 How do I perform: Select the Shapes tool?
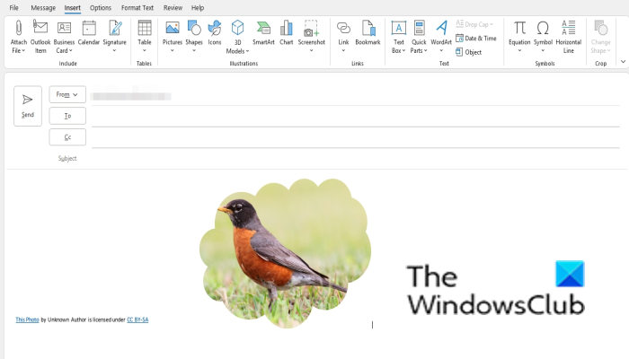(x=194, y=37)
